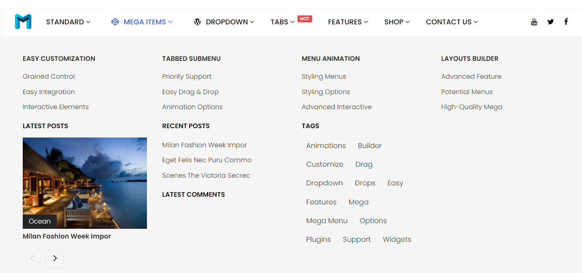
Task: Open the YouTube social icon
Action: pos(534,21)
